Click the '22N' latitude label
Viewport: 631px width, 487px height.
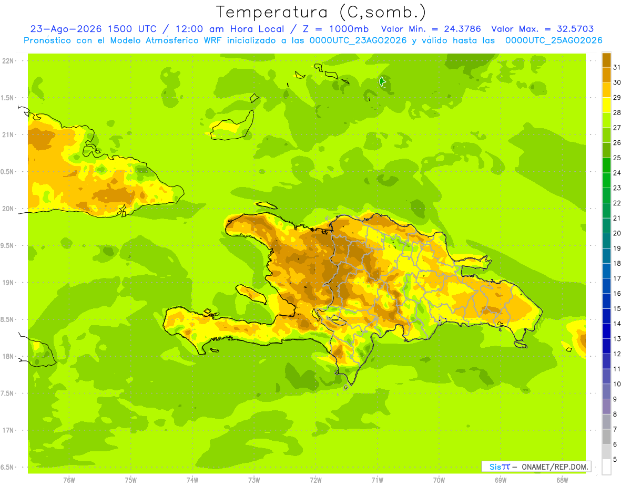tap(8, 61)
